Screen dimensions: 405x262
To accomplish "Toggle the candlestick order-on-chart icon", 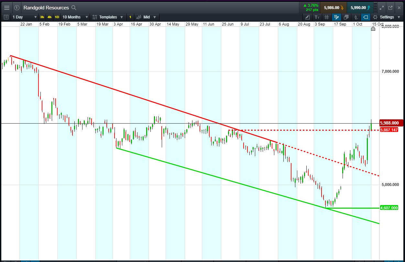I will [356, 17].
